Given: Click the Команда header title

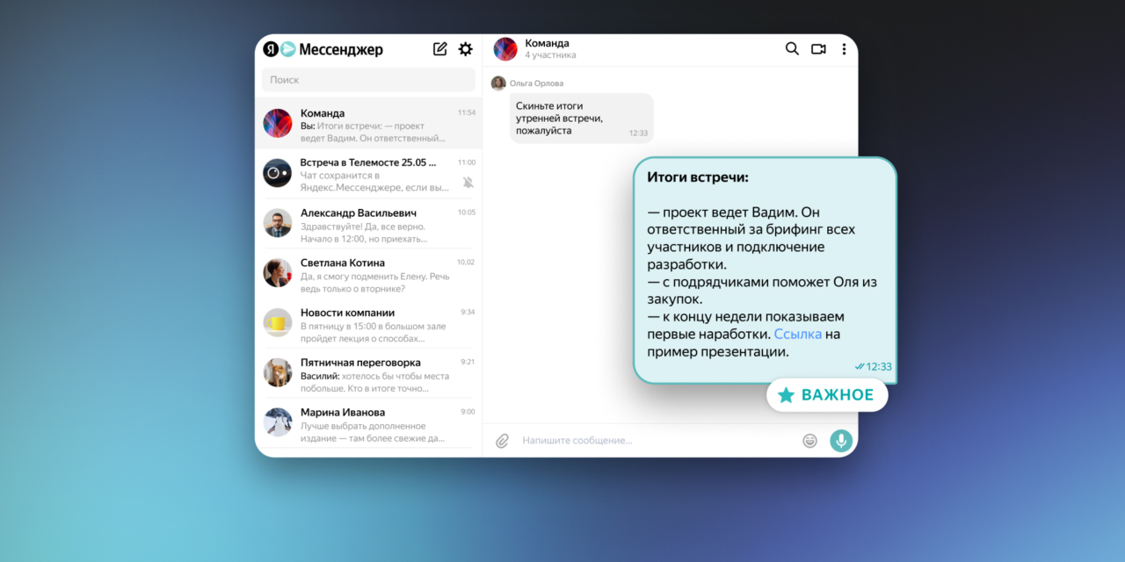Looking at the screenshot, I should 547,43.
